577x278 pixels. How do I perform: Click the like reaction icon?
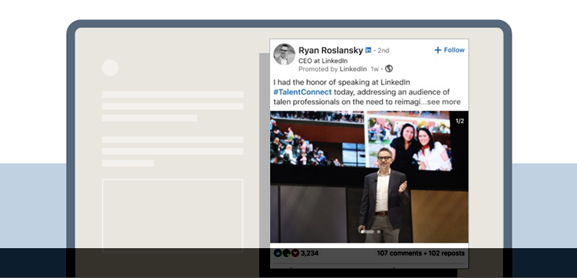278,253
